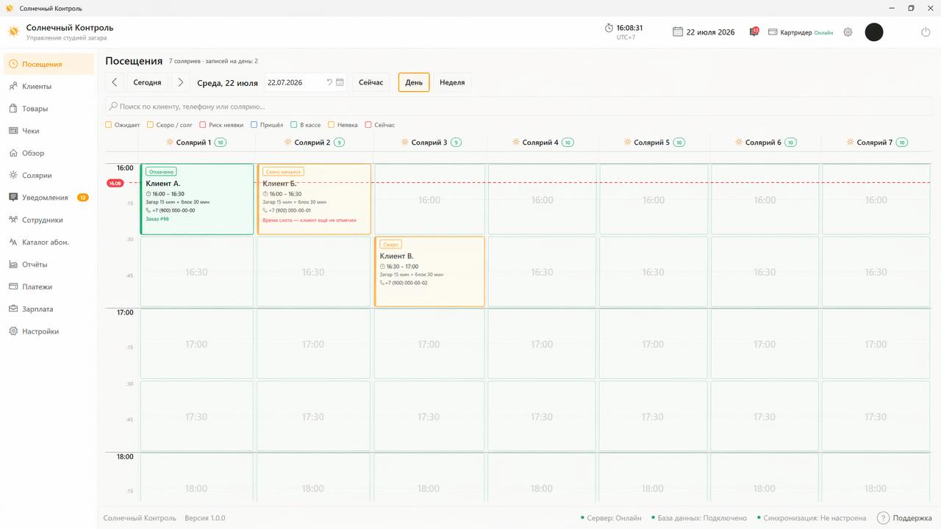
Task: Open the calendar picker in the date field
Action: tap(340, 82)
